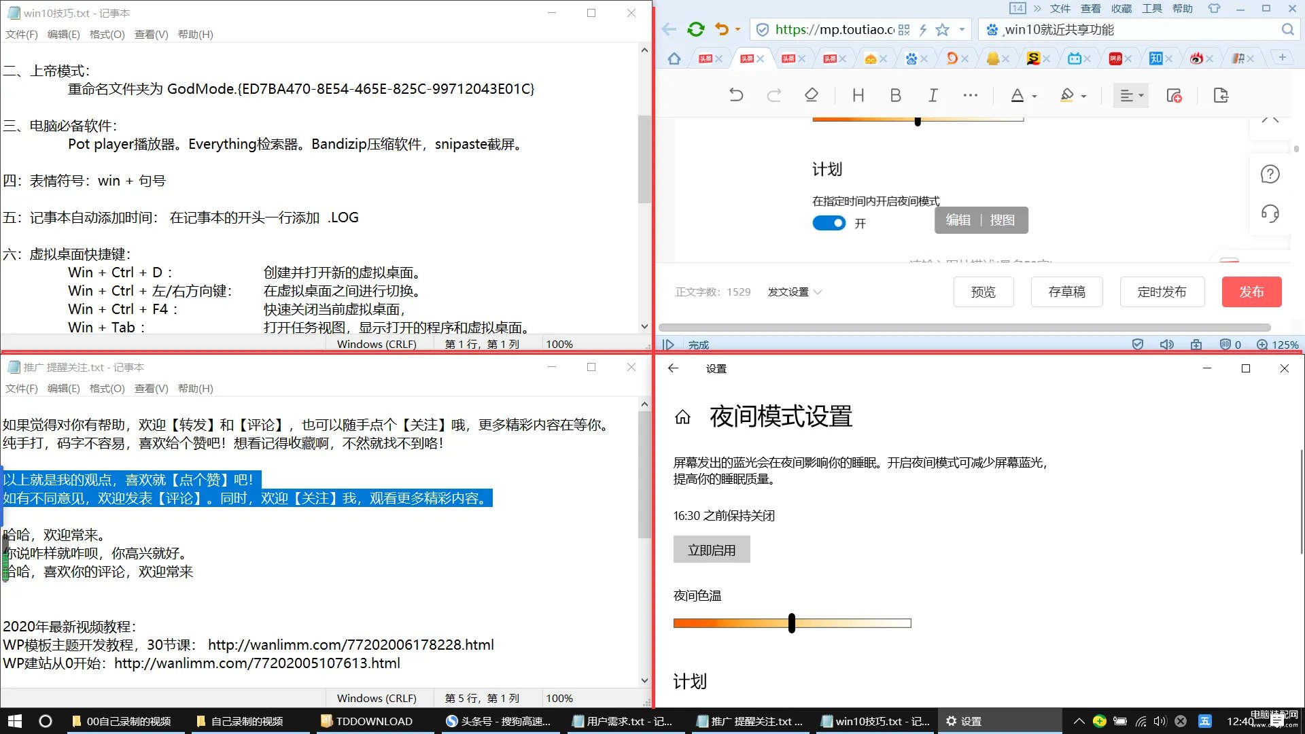
Task: Clear formatting using the eraser icon
Action: tap(811, 95)
